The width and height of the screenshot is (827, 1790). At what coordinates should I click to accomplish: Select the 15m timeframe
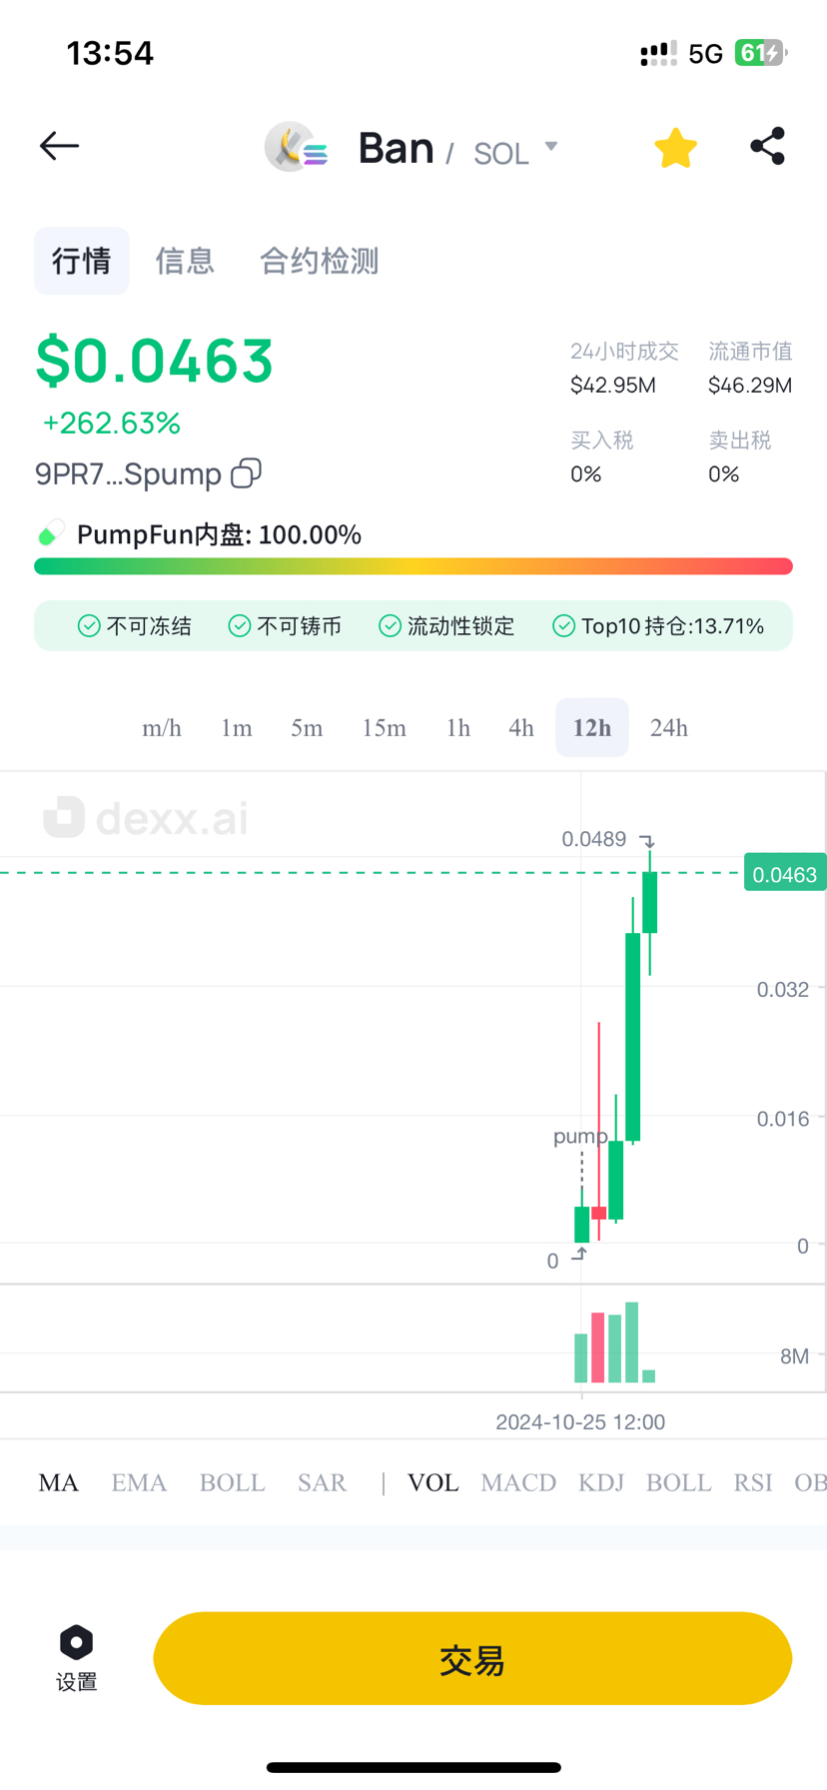(x=384, y=728)
